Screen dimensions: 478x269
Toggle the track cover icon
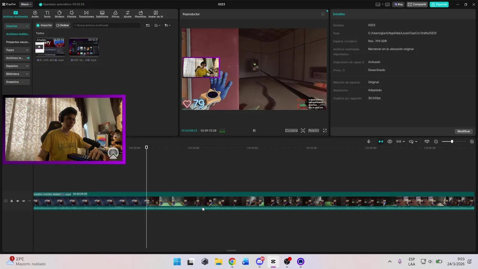coord(6,201)
